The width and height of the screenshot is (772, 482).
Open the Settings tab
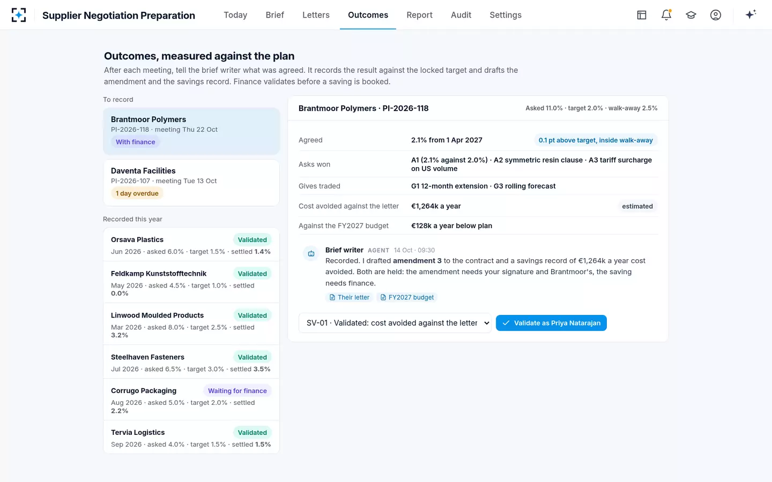[506, 15]
